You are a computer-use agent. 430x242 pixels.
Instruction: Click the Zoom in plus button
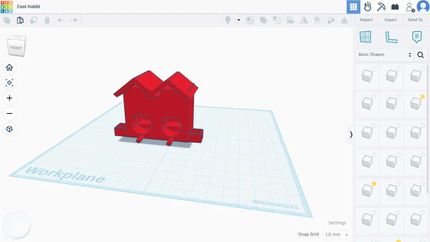pyautogui.click(x=9, y=98)
